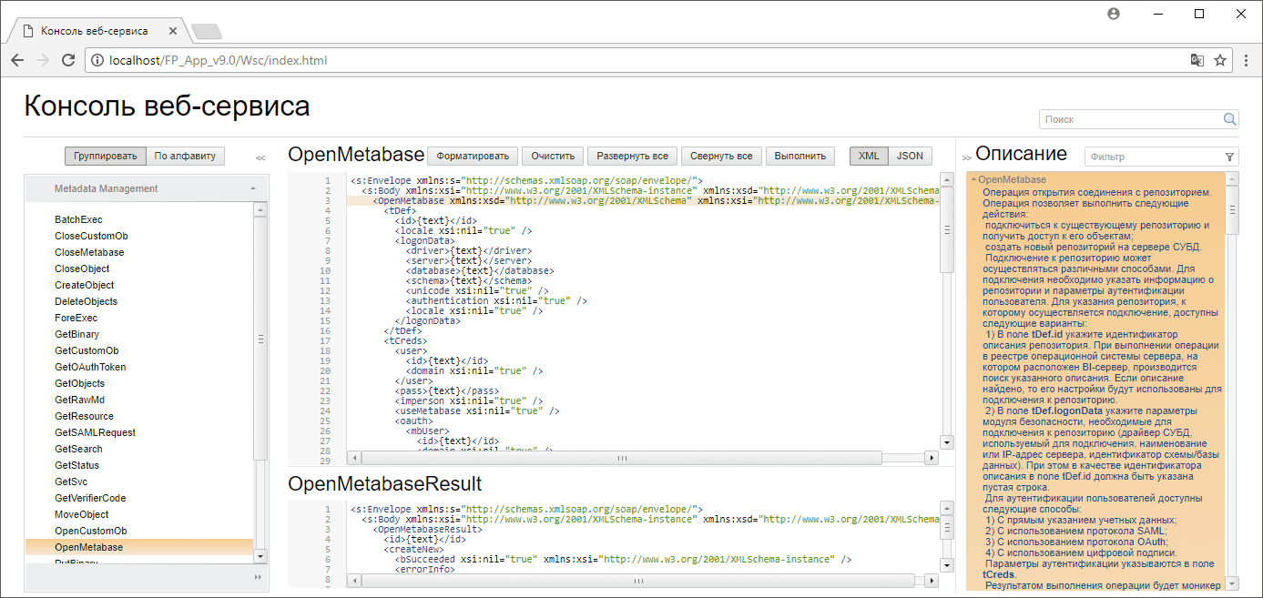Select the XML format toggle

coord(869,156)
